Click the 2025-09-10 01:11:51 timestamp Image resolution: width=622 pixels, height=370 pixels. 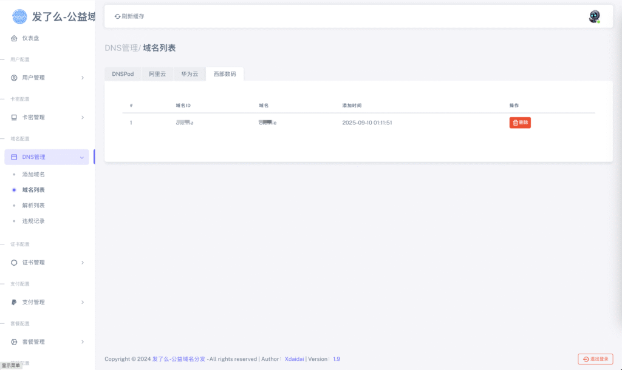[x=367, y=123]
